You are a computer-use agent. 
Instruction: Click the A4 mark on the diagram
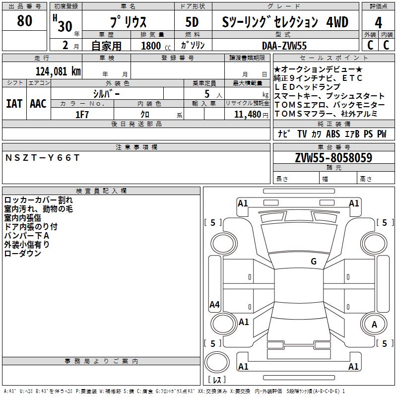pyautogui.click(x=214, y=304)
